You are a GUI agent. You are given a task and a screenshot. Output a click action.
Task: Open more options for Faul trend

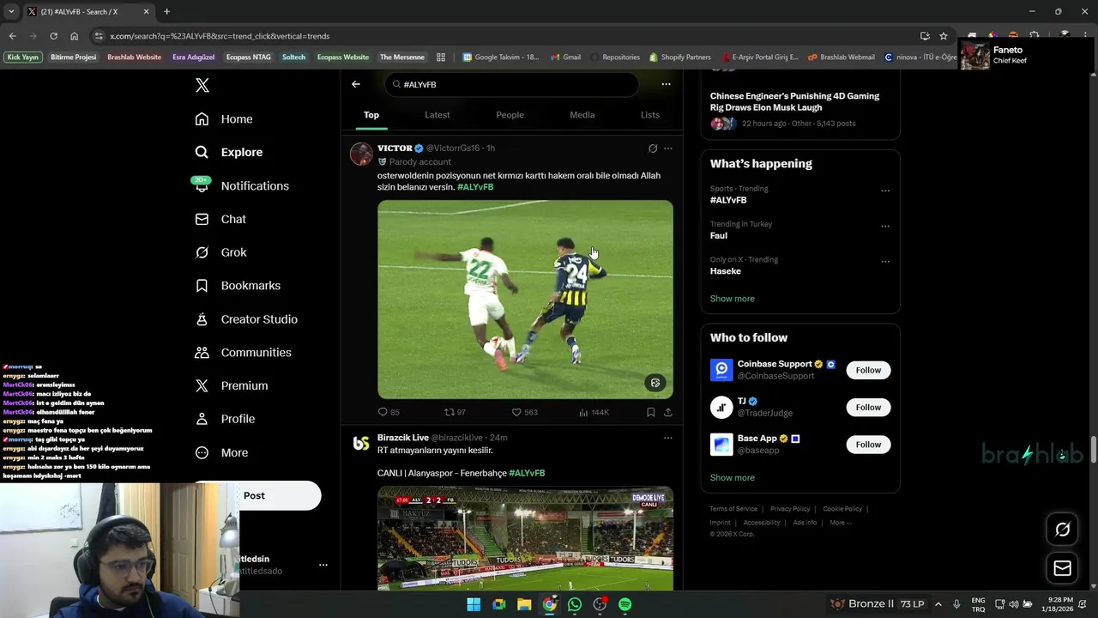click(x=885, y=226)
